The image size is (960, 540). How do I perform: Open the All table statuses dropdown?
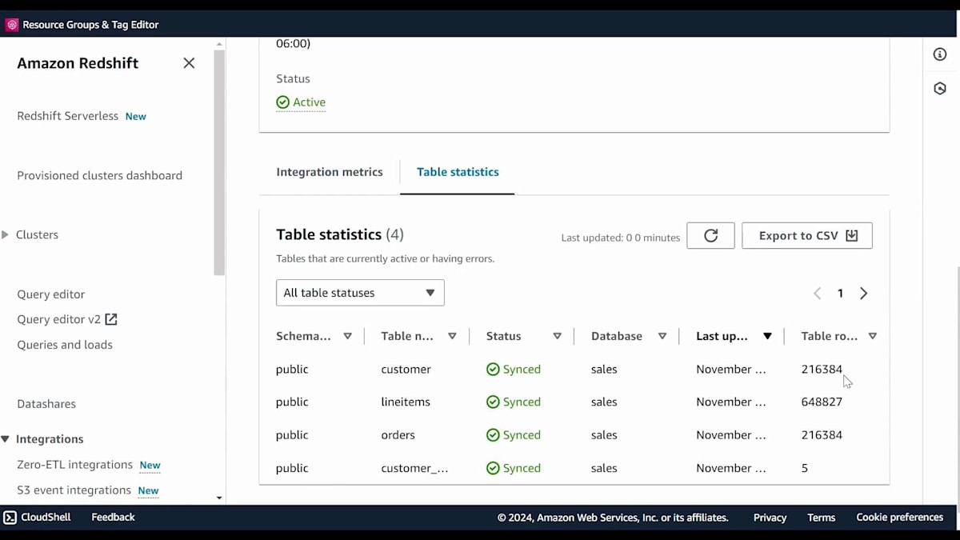(x=360, y=293)
